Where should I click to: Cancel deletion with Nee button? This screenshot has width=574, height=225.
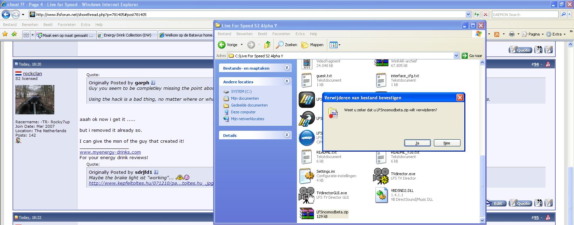point(447,143)
